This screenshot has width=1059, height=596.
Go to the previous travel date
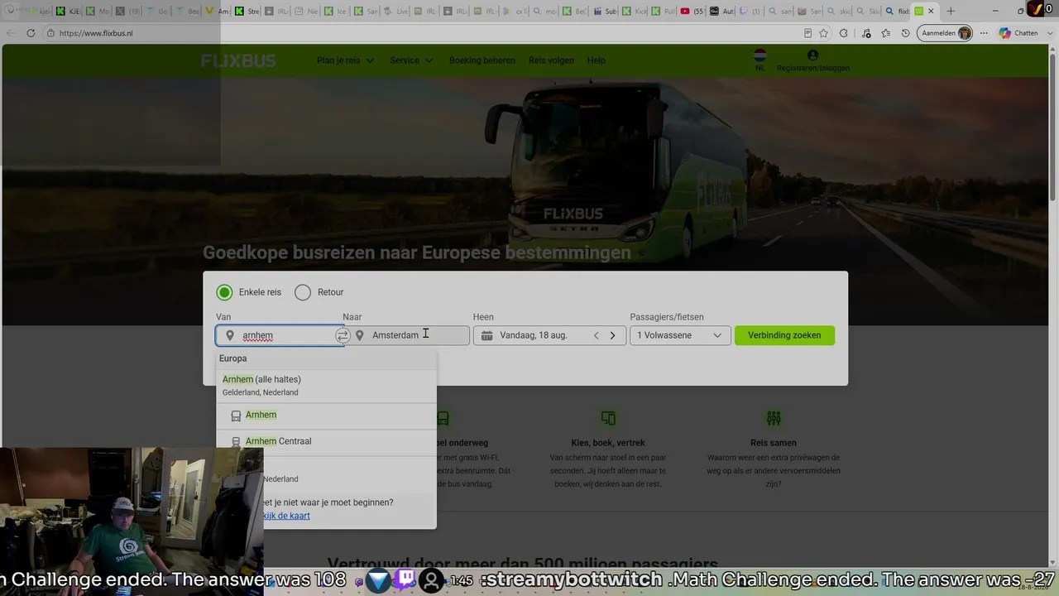(596, 335)
